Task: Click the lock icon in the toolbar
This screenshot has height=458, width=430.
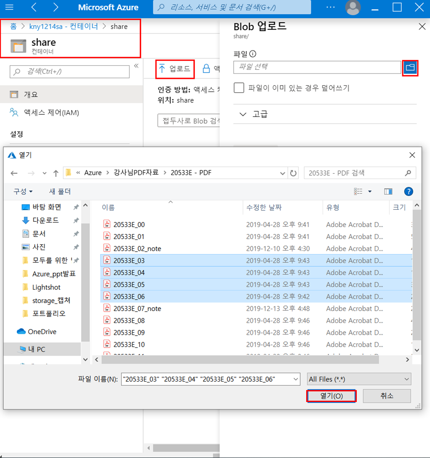Action: [x=206, y=69]
